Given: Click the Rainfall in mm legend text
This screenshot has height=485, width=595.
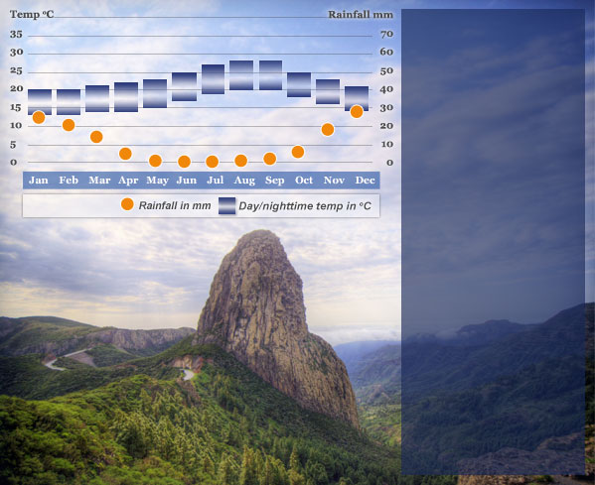Looking at the screenshot, I should 175,205.
